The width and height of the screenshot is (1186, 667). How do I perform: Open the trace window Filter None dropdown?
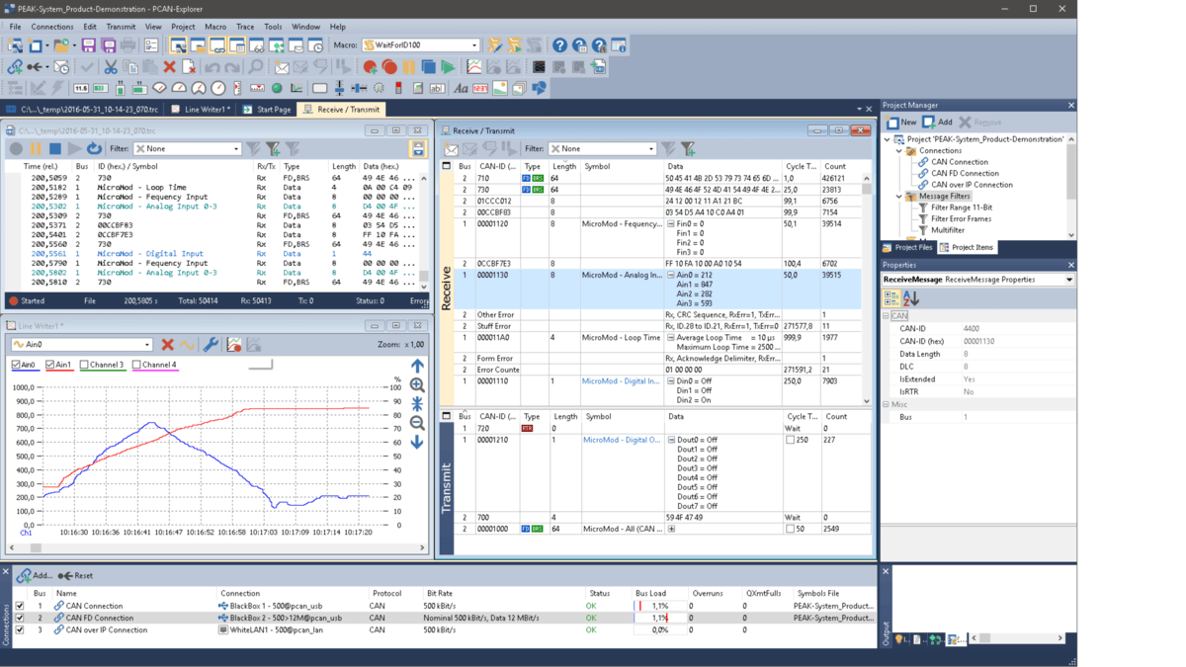[235, 148]
